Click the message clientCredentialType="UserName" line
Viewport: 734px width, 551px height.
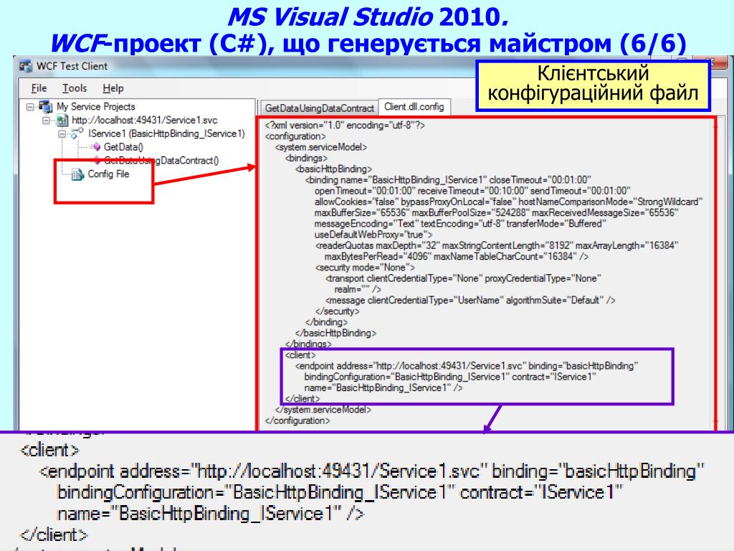pyautogui.click(x=470, y=300)
